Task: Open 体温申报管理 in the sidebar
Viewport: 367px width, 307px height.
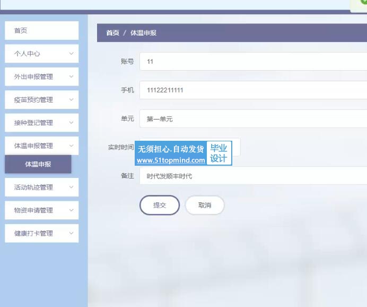Action: click(x=42, y=146)
